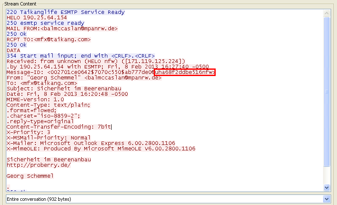Click the Georg Schemmel signature line
This screenshot has height=205, width=337.
pos(30,176)
